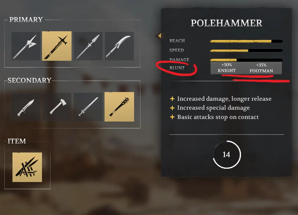Click the BLUNT damage type label
Image resolution: width=298 pixels, height=215 pixels.
[x=177, y=68]
